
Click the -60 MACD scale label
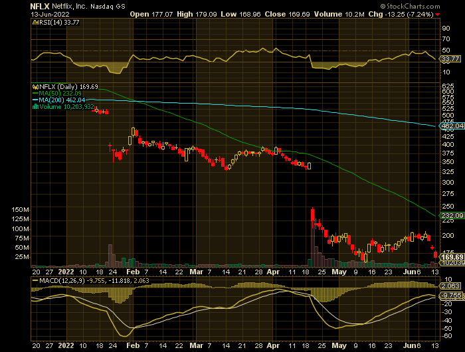(x=448, y=336)
